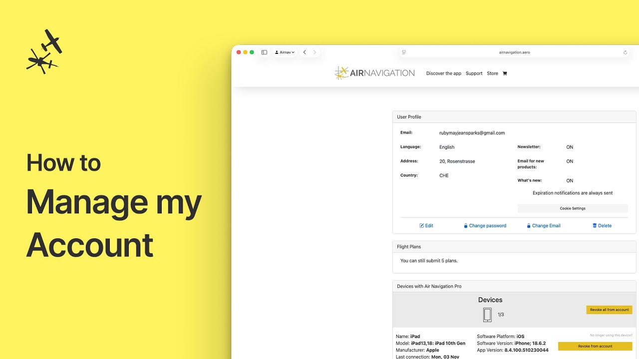
Task: Click the Model iPad13,18 value
Action: [438, 344]
